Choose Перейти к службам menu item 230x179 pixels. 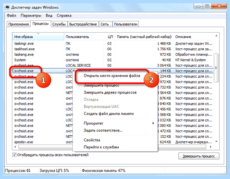pos(101,147)
